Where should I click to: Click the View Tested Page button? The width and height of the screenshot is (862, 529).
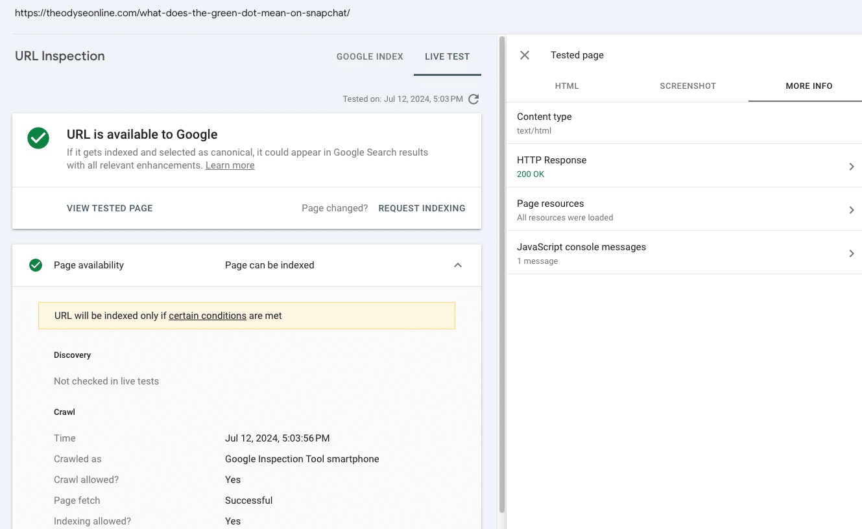tap(110, 208)
